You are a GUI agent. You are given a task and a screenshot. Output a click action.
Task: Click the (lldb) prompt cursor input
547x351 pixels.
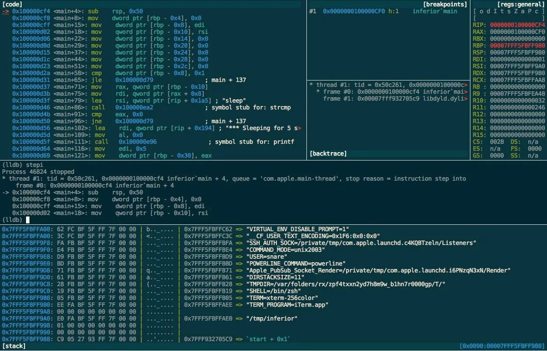(x=27, y=220)
